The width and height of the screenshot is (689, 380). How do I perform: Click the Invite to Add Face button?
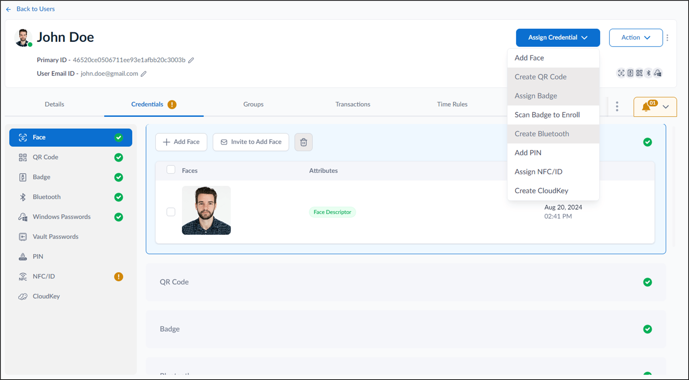251,142
